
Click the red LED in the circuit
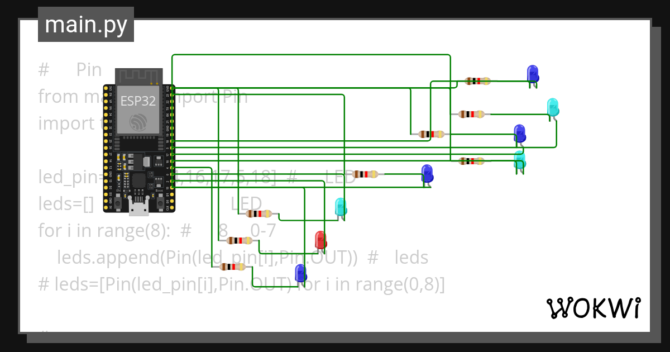(320, 240)
